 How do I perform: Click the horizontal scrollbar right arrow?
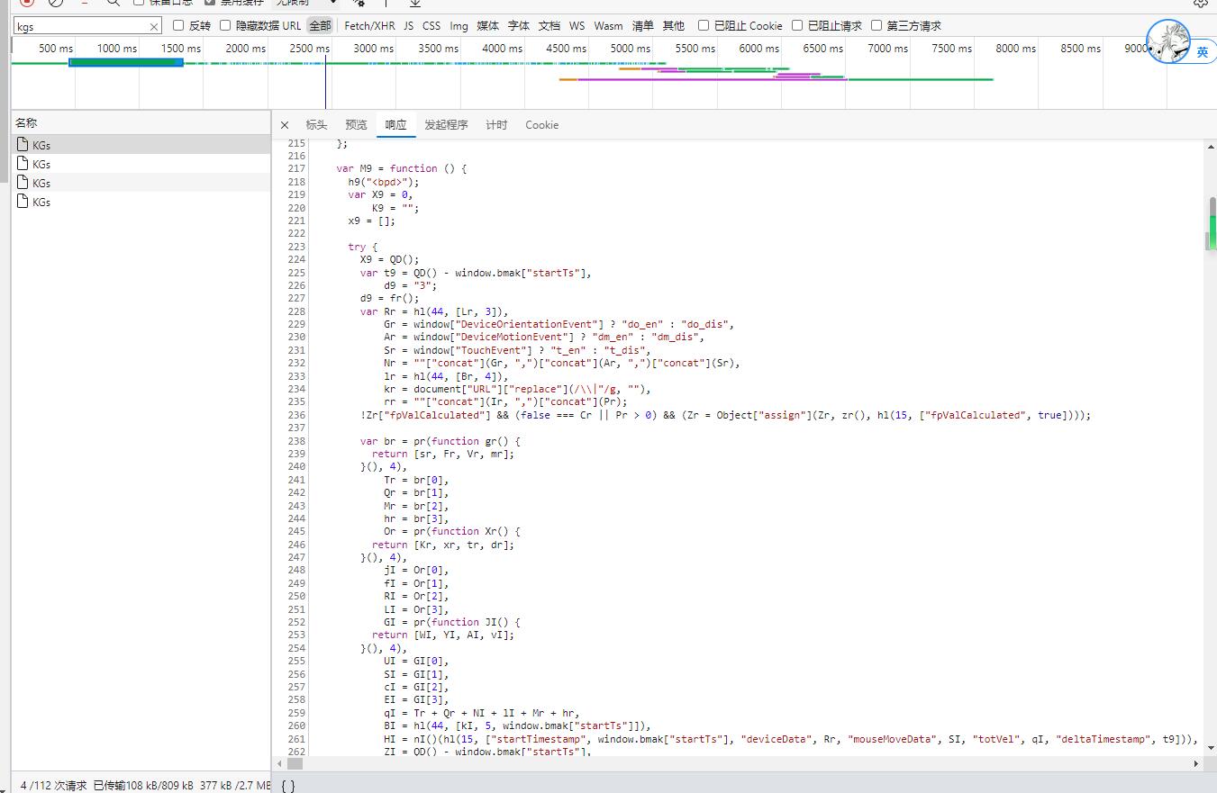(1198, 763)
